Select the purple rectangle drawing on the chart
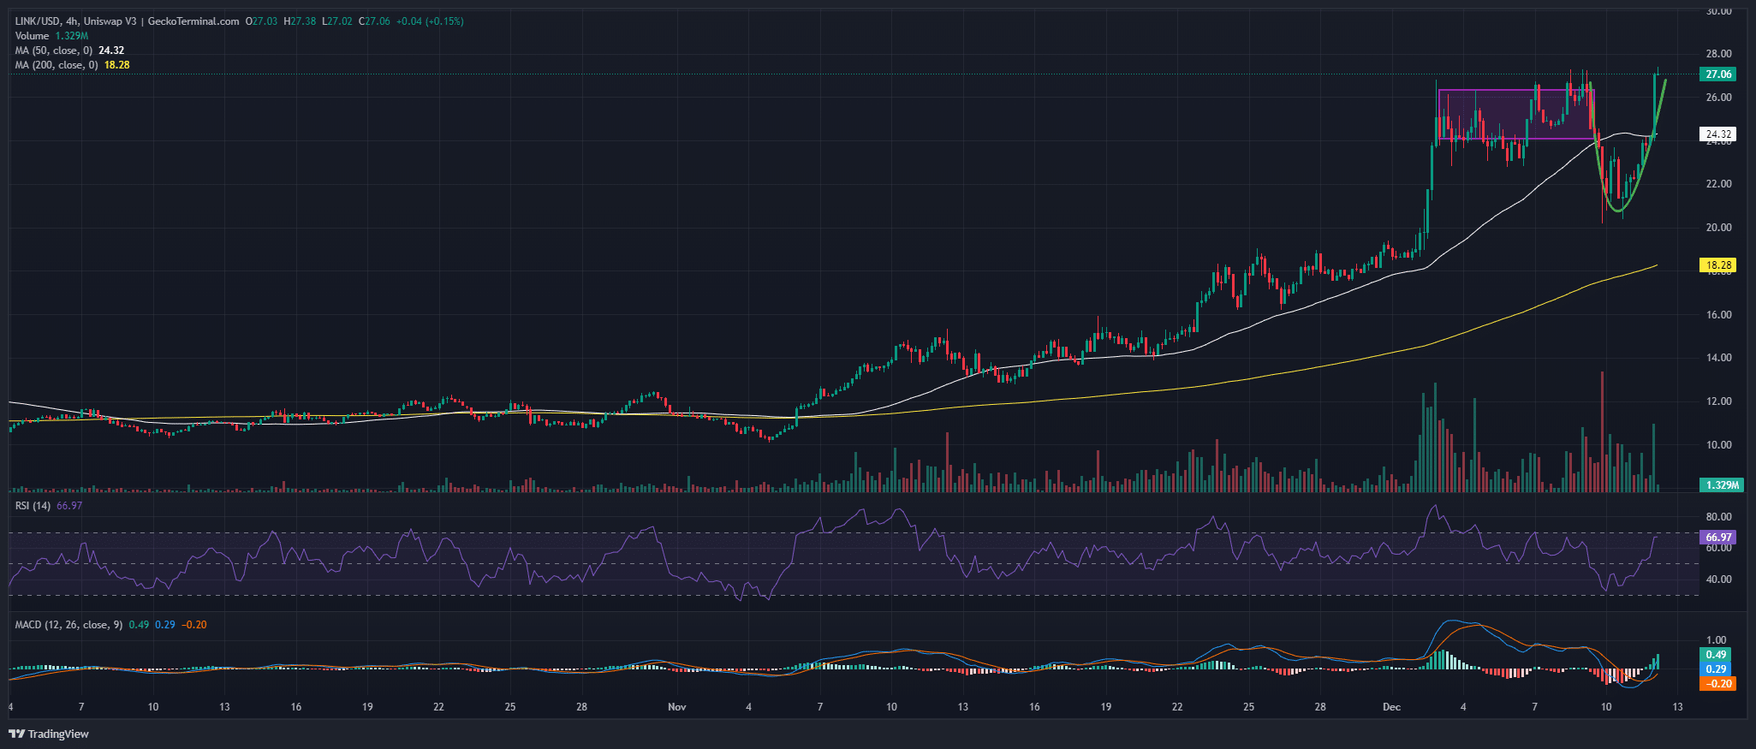Screen dimensions: 1756x749 point(1516,114)
